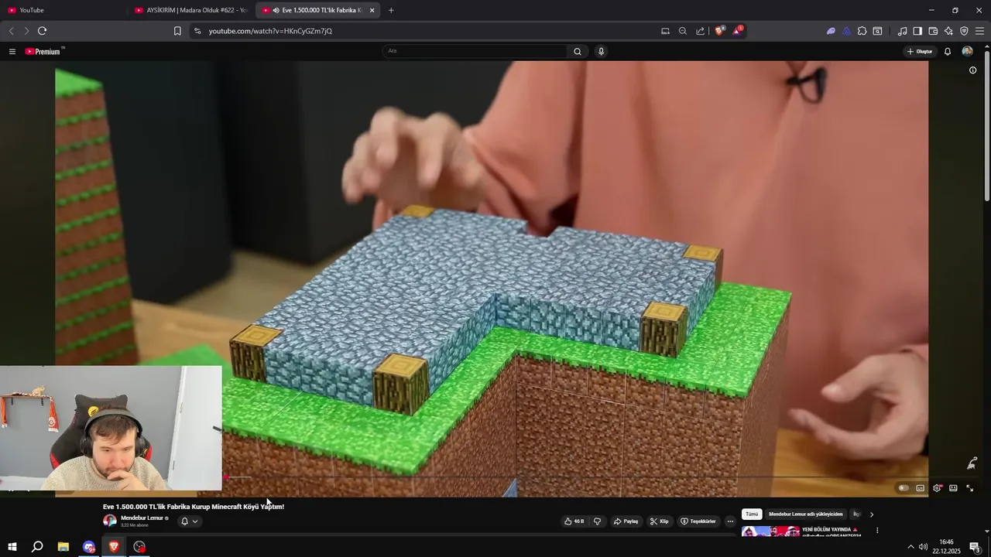Switch to the AYSİKIRIM Madara Olduk tab
This screenshot has width=991, height=557.
tap(191, 10)
